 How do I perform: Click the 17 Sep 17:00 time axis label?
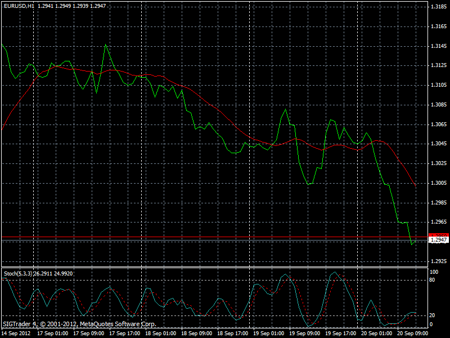click(125, 333)
